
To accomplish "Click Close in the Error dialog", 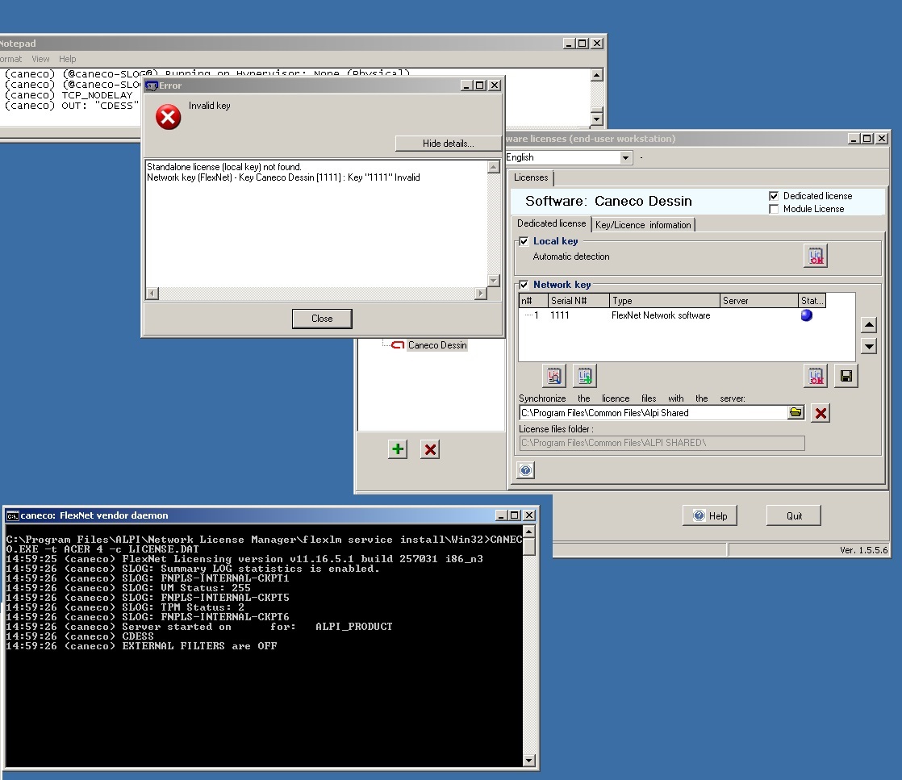I will pyautogui.click(x=322, y=319).
